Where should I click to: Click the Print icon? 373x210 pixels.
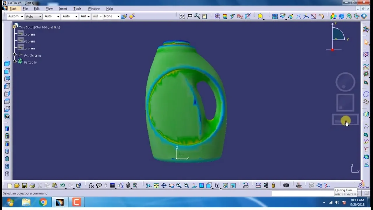click(32, 185)
